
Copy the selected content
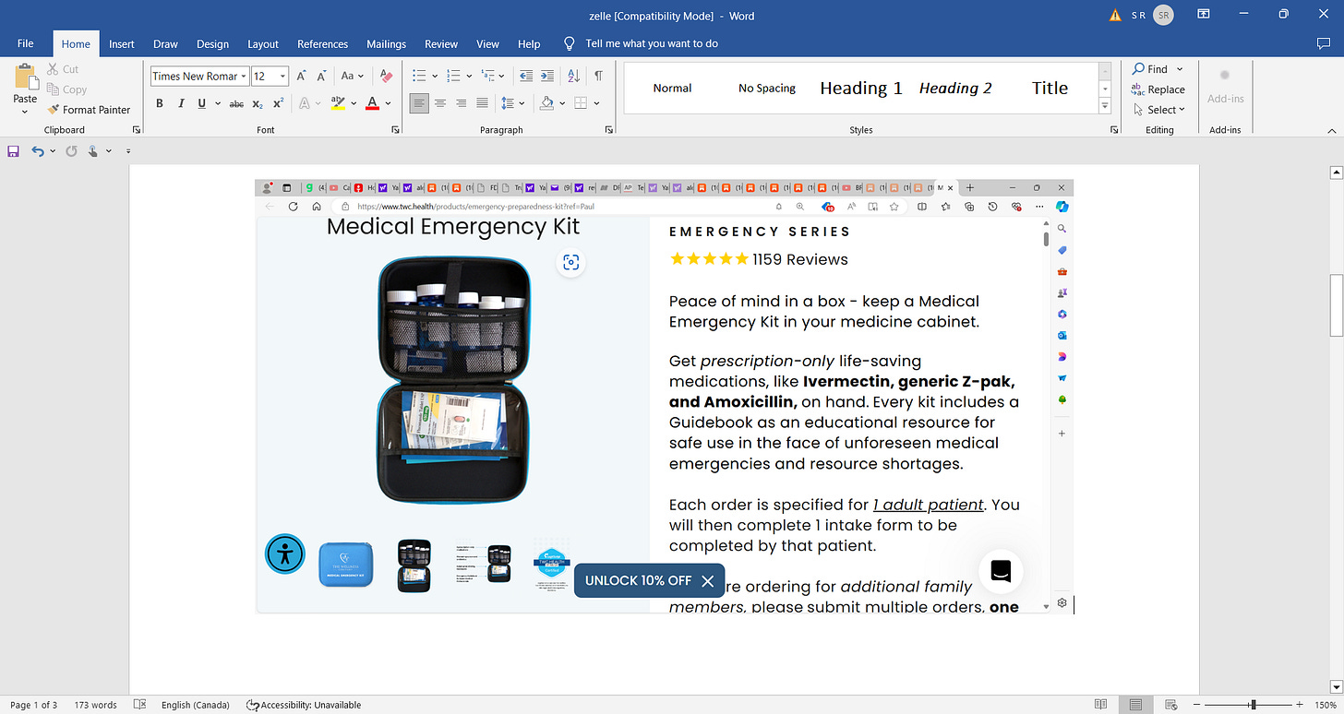[x=66, y=89]
